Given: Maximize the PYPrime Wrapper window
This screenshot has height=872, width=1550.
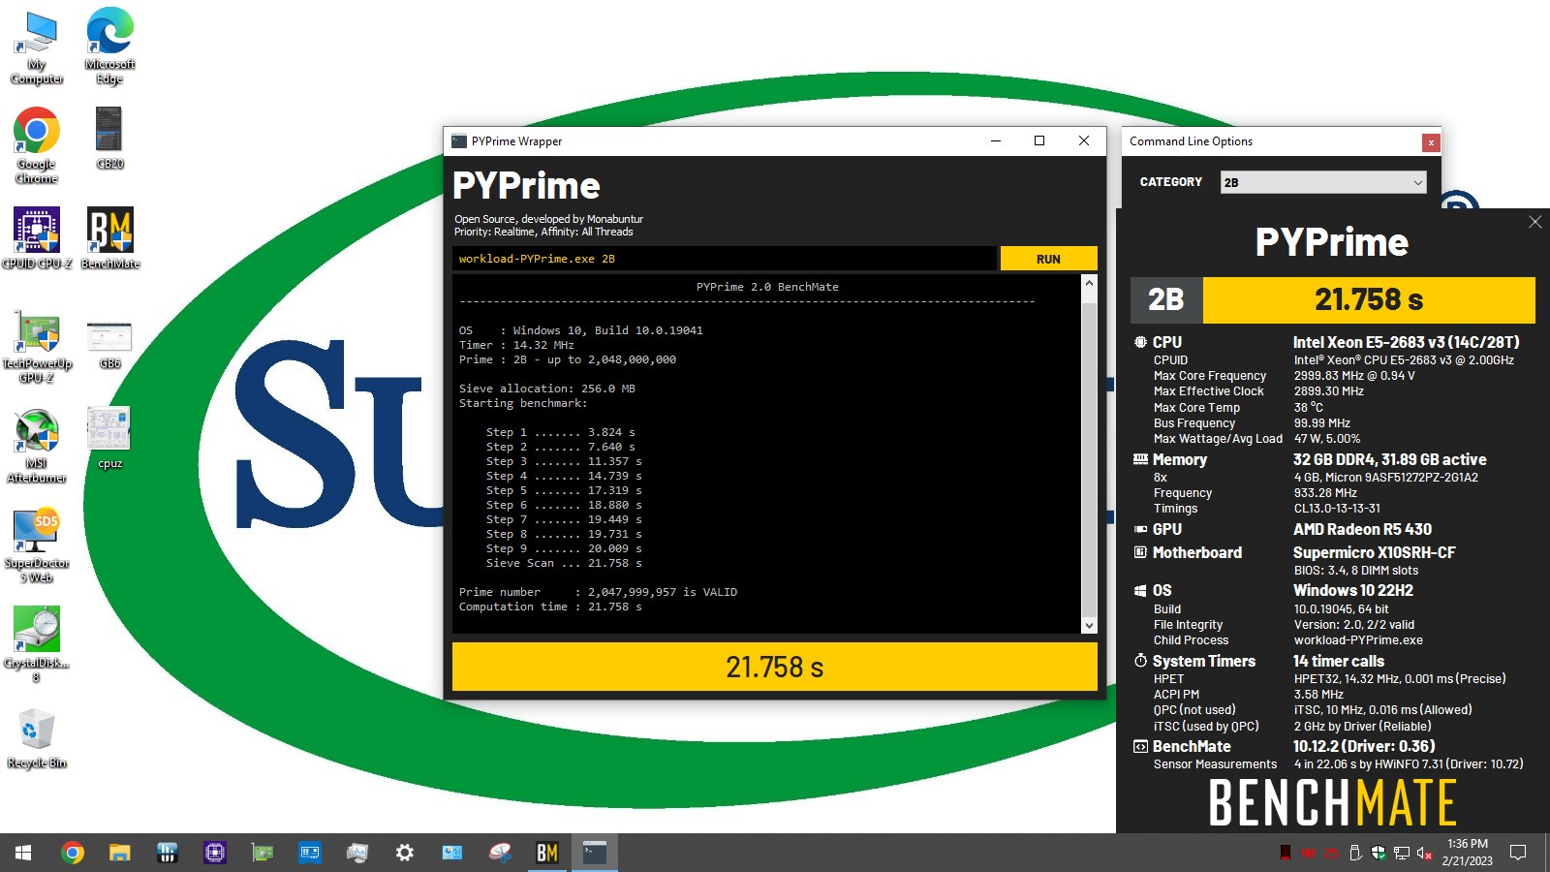Looking at the screenshot, I should pyautogui.click(x=1039, y=141).
